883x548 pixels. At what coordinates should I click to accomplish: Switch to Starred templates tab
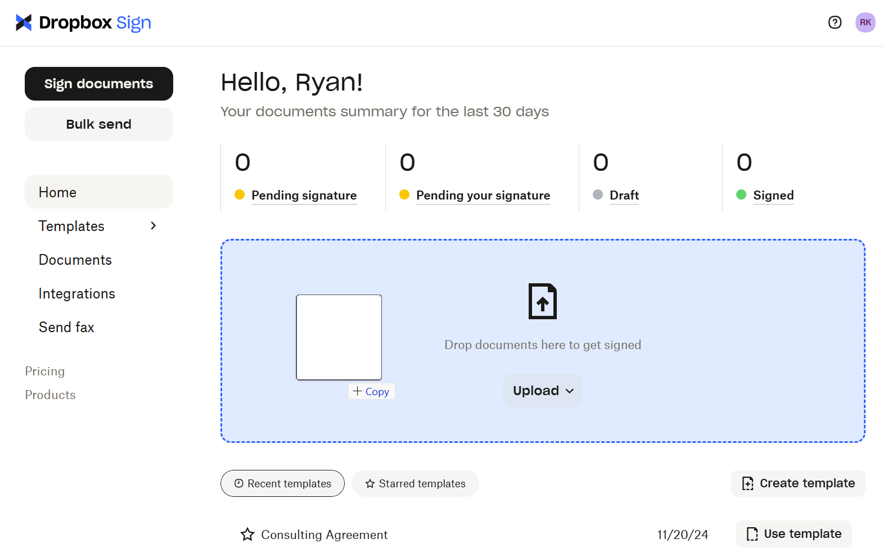point(415,483)
